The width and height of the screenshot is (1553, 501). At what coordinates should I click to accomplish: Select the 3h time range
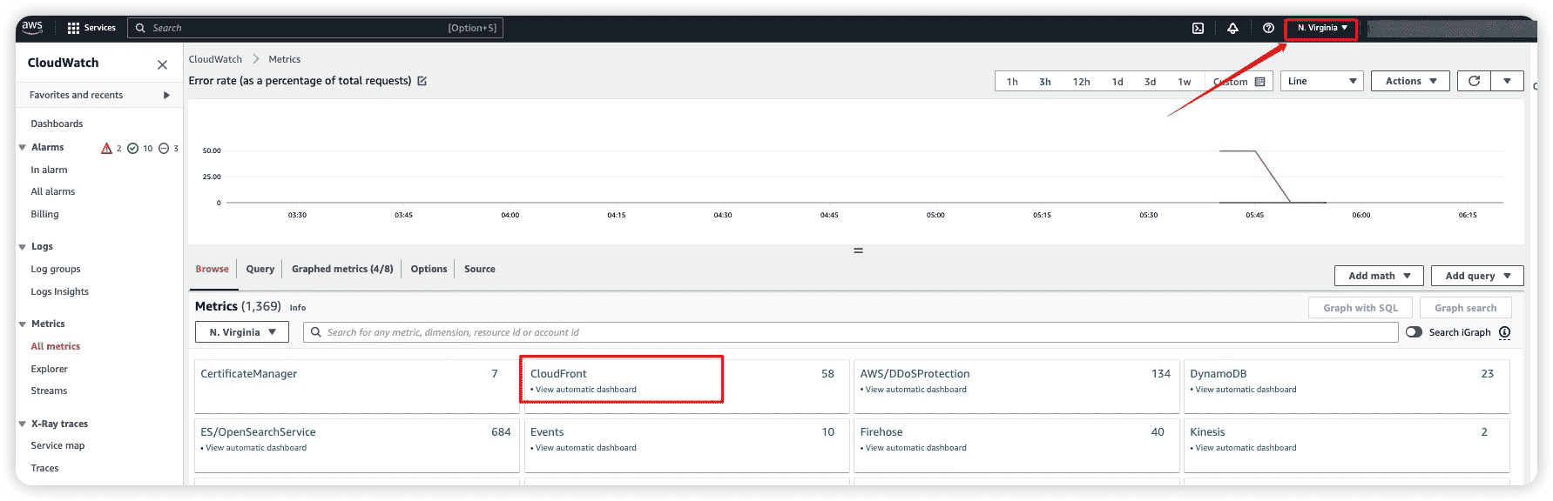(x=1044, y=82)
